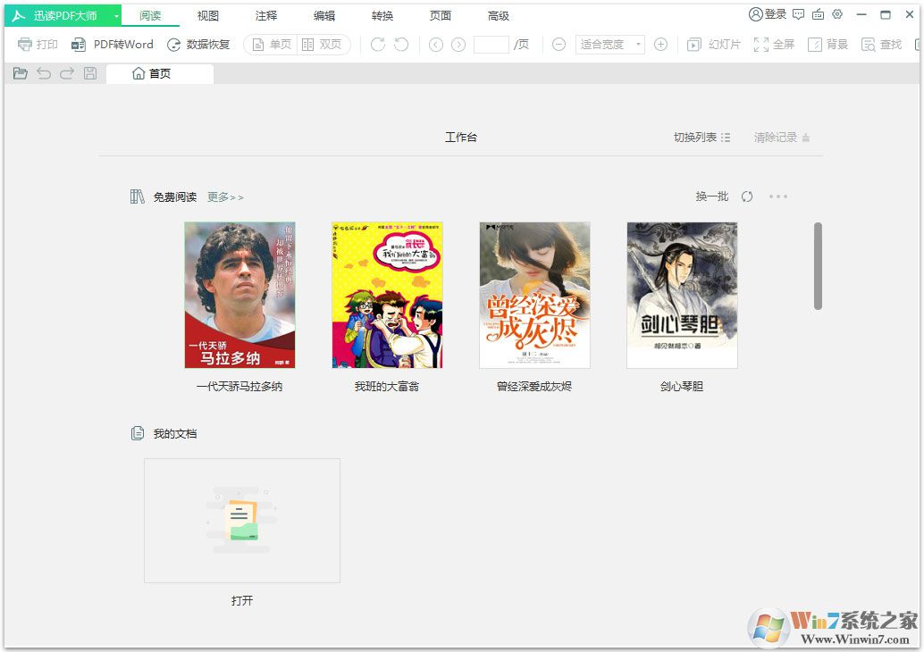Screen dimensions: 924x652
Task: Start the 幻灯片 slideshow mode
Action: click(x=713, y=44)
